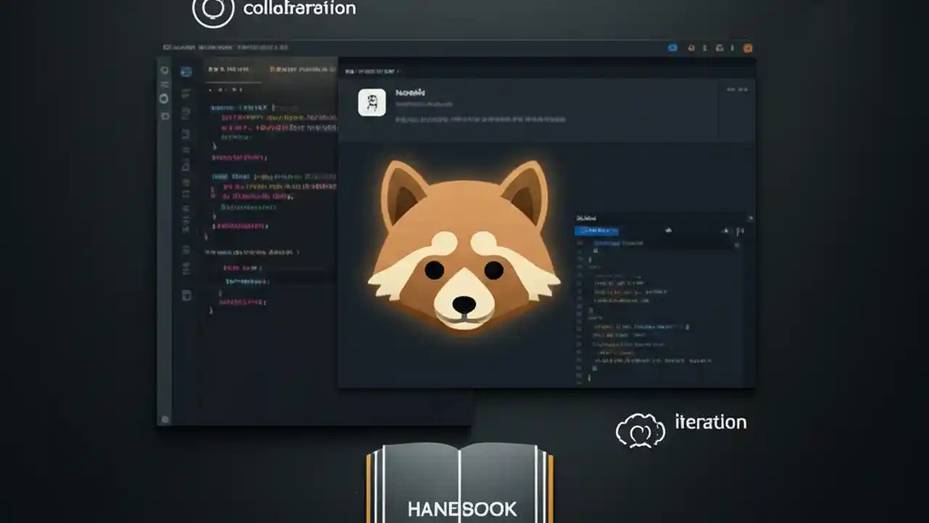The height and width of the screenshot is (523, 929).
Task: Open the bell notification icon near title bar
Action: click(690, 48)
